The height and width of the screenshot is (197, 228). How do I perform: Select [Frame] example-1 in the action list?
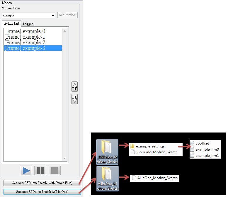[x=33, y=37]
